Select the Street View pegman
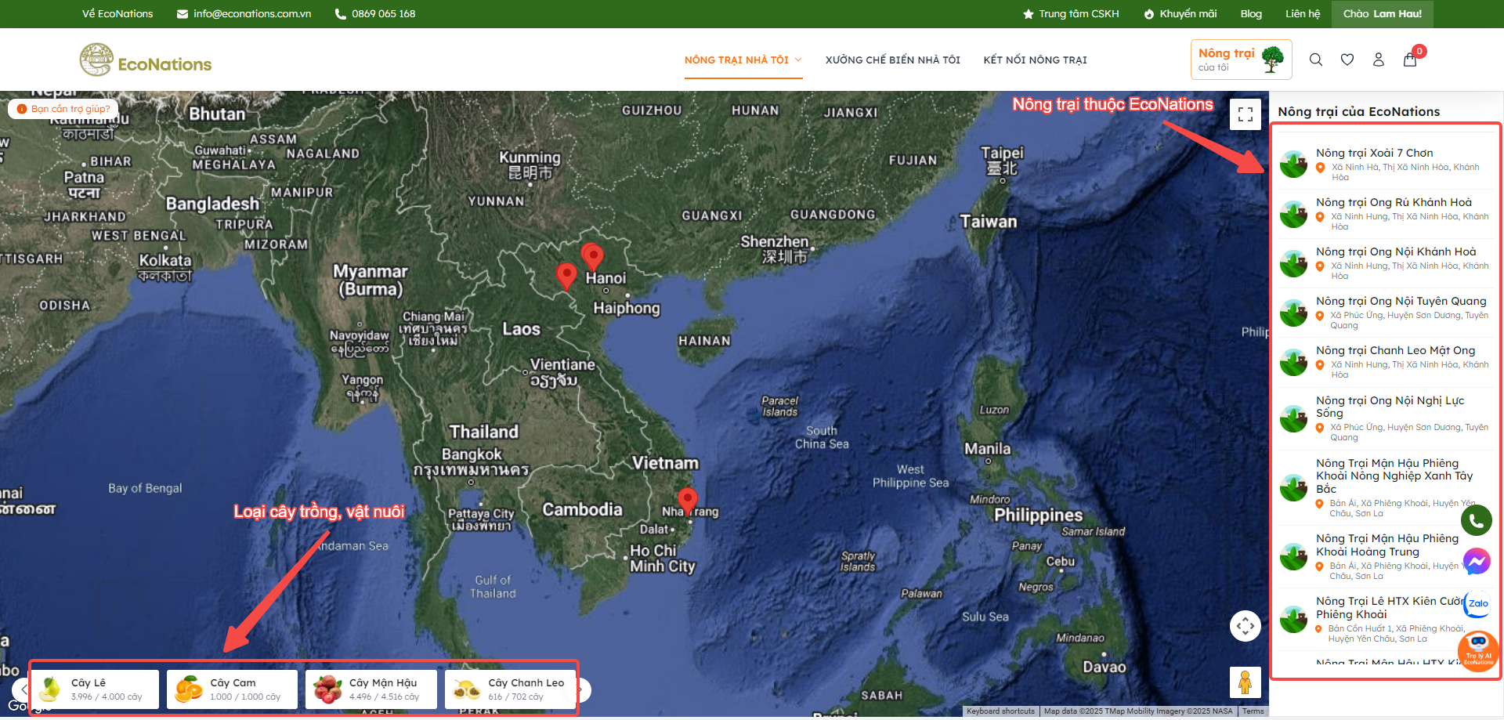The height and width of the screenshot is (720, 1504). pos(1245,682)
